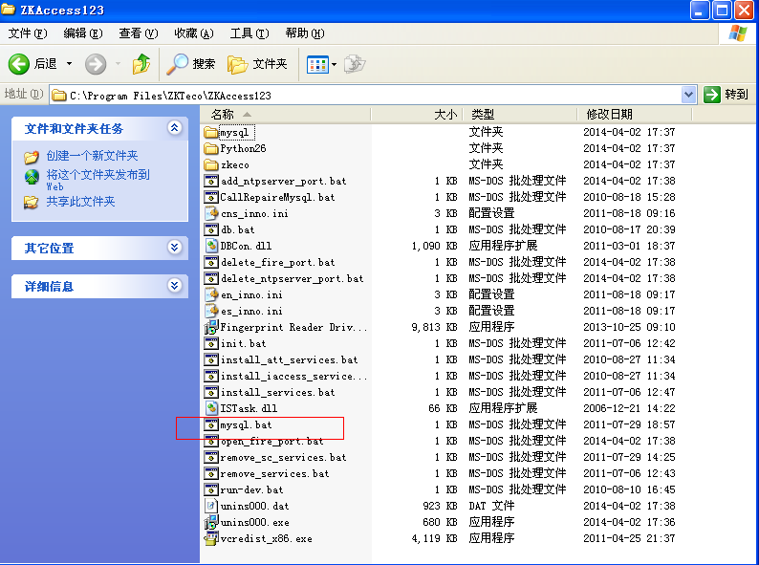This screenshot has width=759, height=565.
Task: Select Fingerprint Reader Driver installer icon
Action: [x=211, y=327]
